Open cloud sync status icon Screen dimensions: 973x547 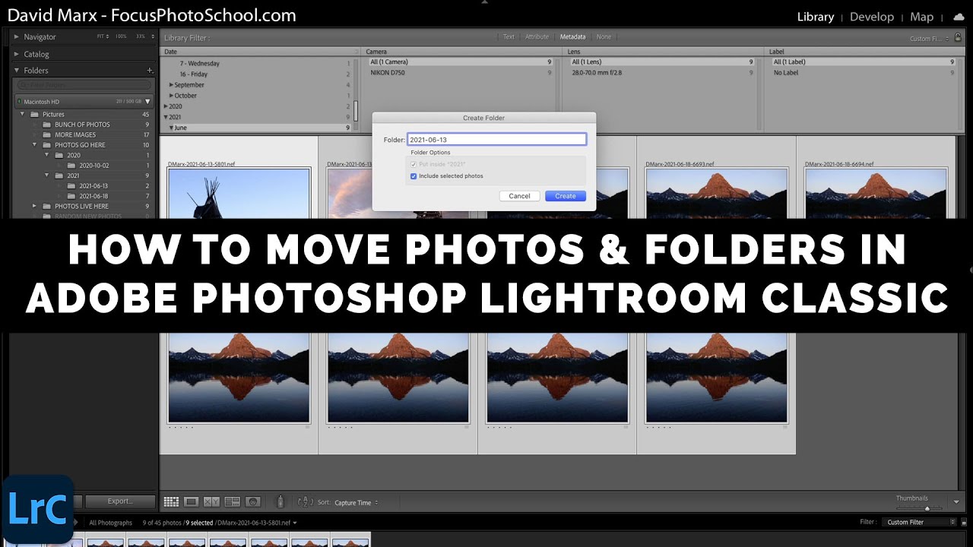958,17
